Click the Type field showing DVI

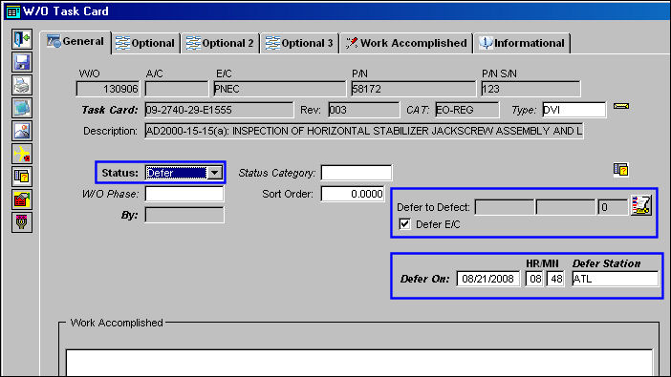point(574,110)
